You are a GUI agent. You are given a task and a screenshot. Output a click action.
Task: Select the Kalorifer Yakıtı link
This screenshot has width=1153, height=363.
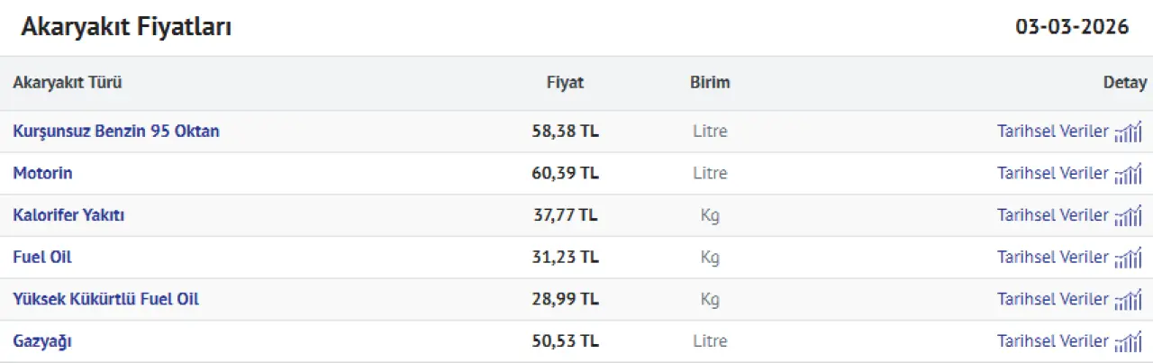click(x=68, y=215)
